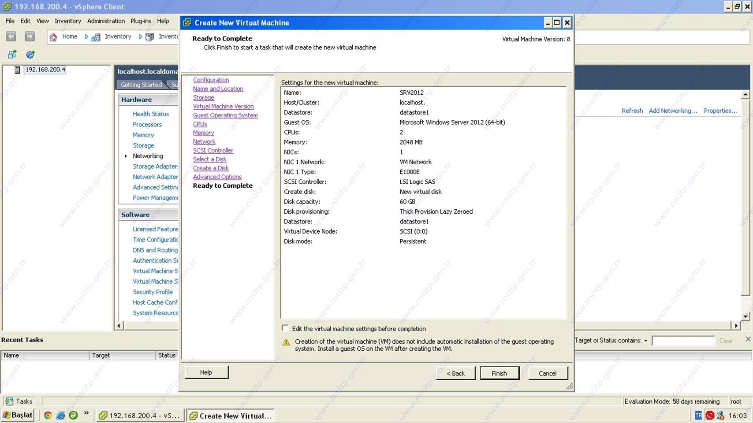
Task: Click the Home house icon
Action: [53, 37]
